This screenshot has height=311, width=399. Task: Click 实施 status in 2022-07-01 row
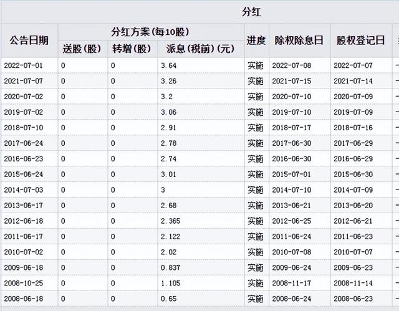tap(256, 65)
